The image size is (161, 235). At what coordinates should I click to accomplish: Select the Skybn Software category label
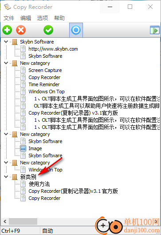[37, 42]
